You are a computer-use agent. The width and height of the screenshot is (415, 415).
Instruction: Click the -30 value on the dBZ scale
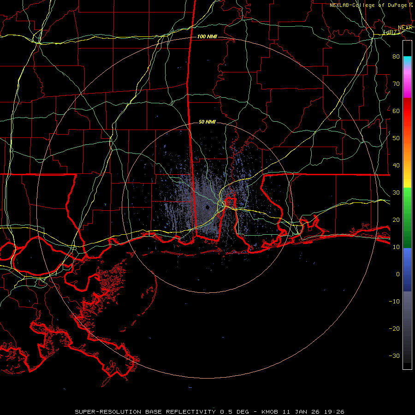(394, 356)
